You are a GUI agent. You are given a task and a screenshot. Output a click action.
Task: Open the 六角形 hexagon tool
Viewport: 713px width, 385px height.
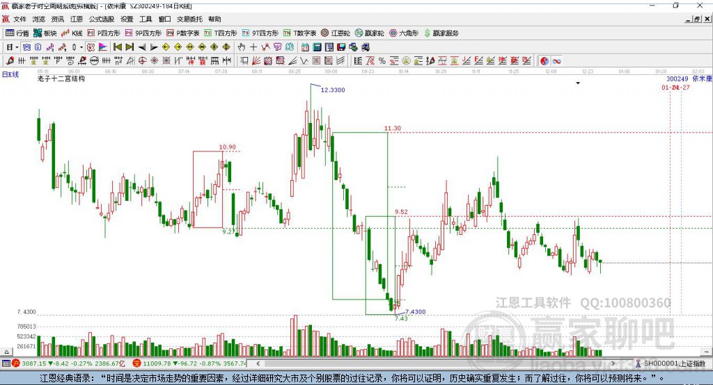pyautogui.click(x=404, y=33)
